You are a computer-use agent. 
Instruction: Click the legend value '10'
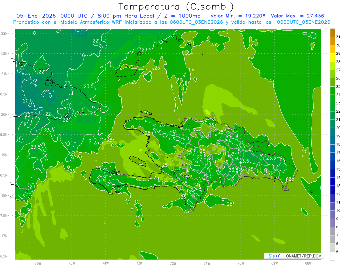[339, 211]
